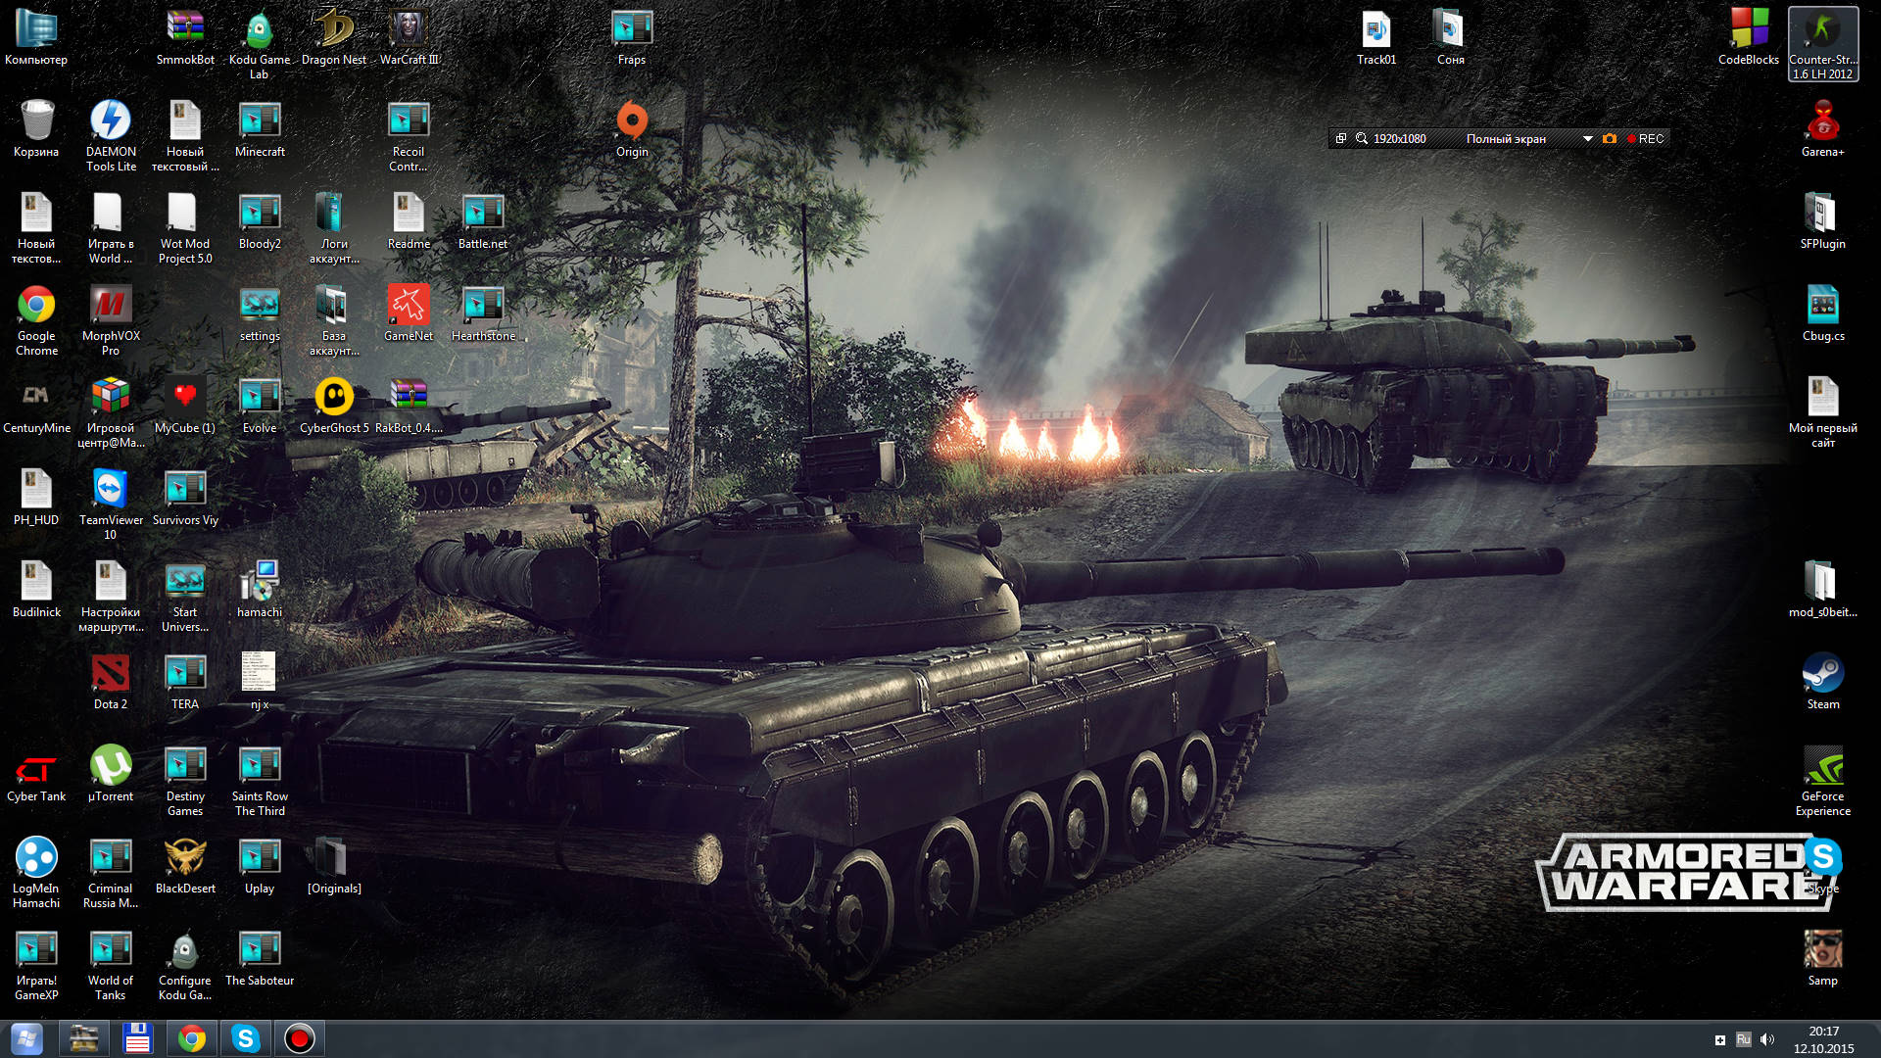The height and width of the screenshot is (1058, 1881).
Task: Launch GameNet desktop icon
Action: pos(409,313)
